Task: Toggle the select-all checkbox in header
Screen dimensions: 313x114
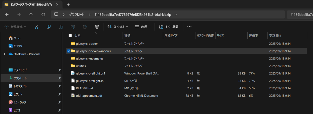Action: pos(70,36)
